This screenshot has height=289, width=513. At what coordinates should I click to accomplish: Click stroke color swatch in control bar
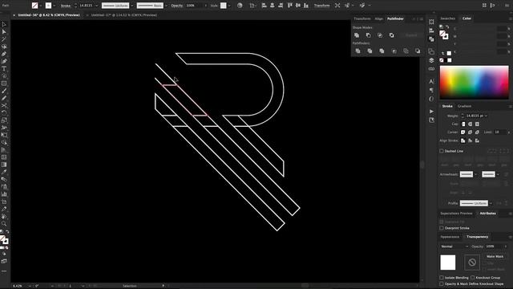click(x=48, y=6)
